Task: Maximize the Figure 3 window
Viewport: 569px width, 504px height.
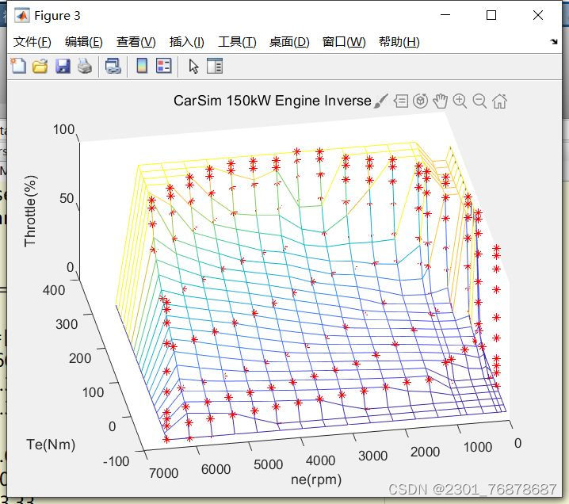Action: (x=491, y=15)
